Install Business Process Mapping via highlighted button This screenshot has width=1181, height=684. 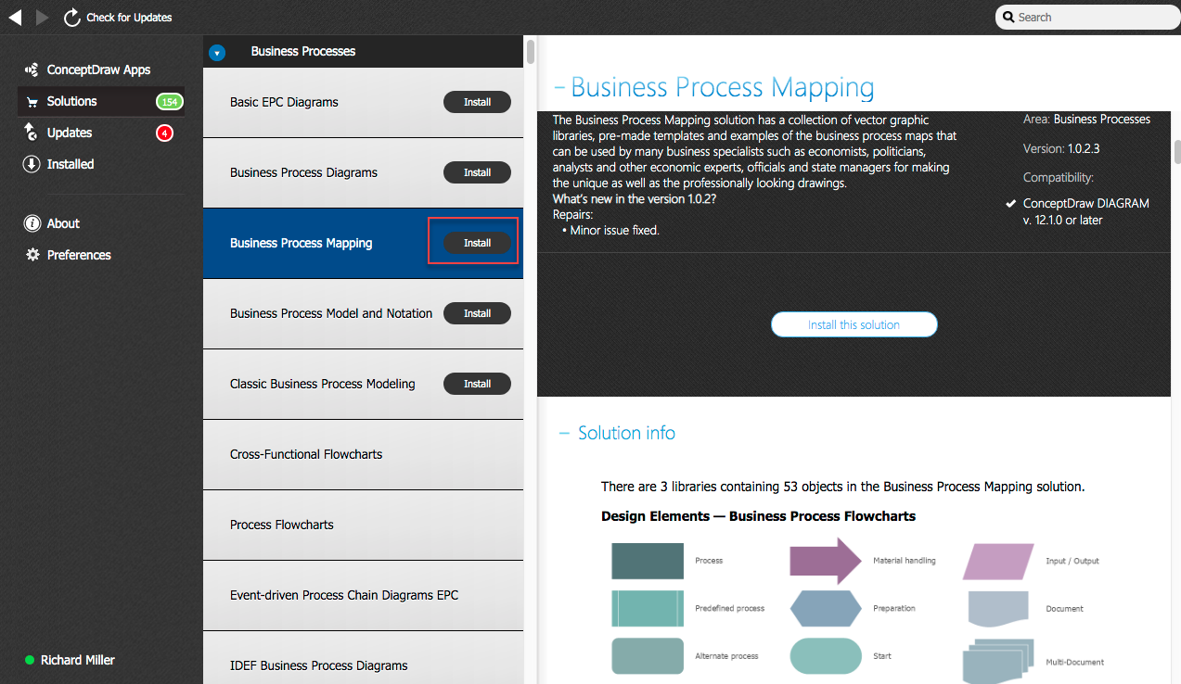click(477, 242)
